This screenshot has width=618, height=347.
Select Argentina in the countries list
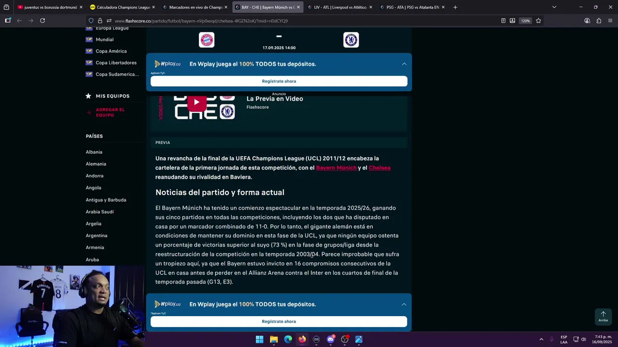(x=97, y=236)
